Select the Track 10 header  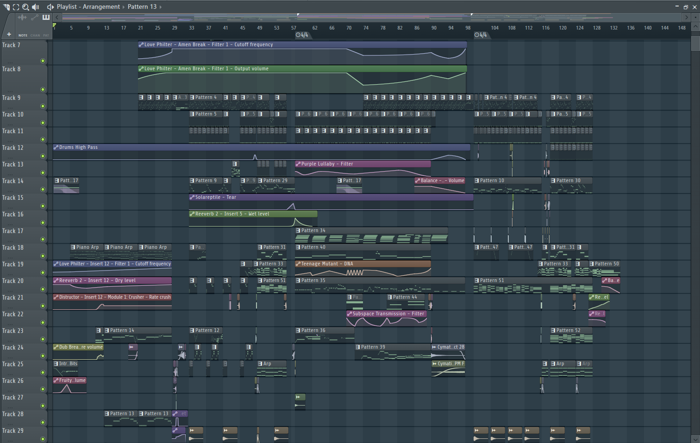click(x=24, y=118)
